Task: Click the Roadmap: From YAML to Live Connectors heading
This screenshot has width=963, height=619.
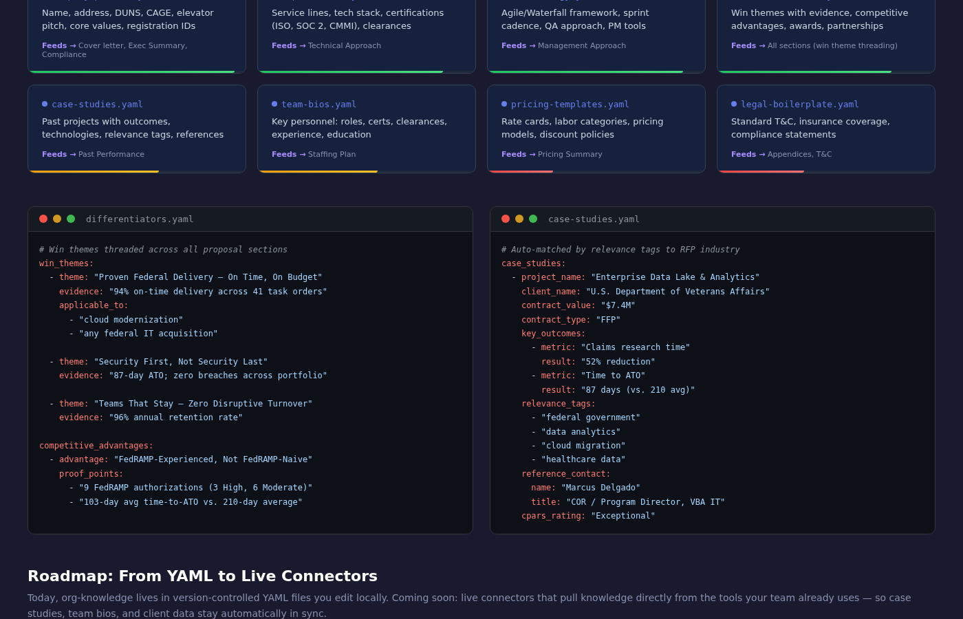Action: coord(202,576)
